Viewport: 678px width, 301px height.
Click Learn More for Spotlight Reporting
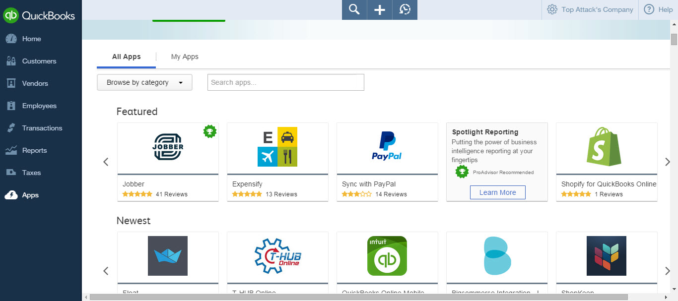pyautogui.click(x=498, y=192)
